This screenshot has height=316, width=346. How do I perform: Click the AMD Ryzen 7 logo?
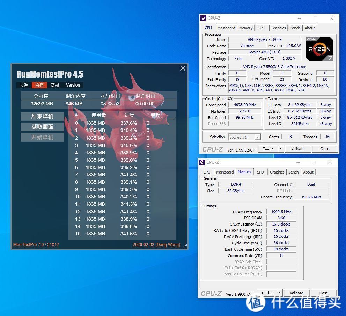point(319,49)
